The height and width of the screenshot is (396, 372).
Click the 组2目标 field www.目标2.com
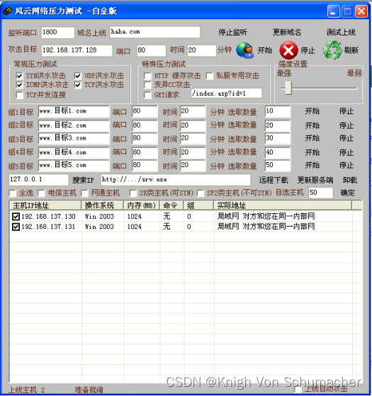pyautogui.click(x=74, y=125)
